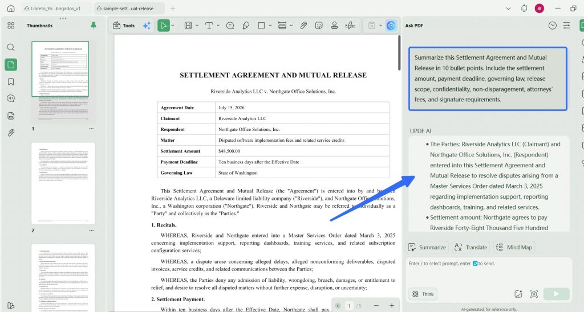Expand the Select tool dropdown arrow
The height and width of the screenshot is (312, 584).
[172, 26]
